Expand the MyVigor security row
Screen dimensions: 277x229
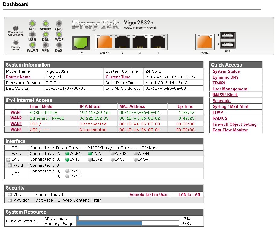coord(10,200)
